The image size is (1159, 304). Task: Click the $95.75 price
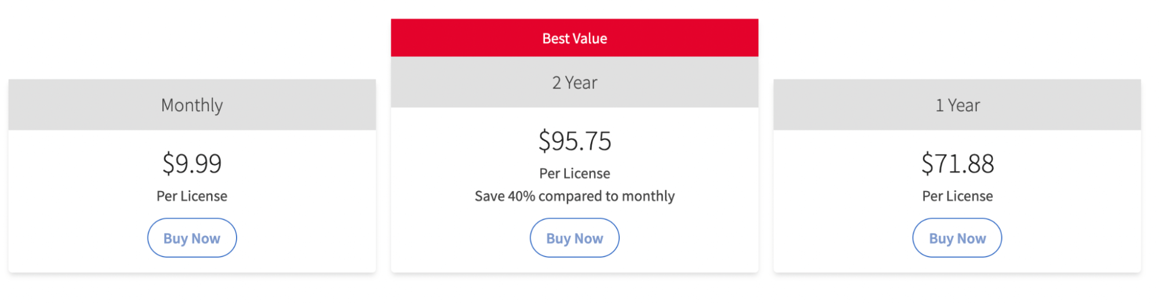pyautogui.click(x=575, y=141)
